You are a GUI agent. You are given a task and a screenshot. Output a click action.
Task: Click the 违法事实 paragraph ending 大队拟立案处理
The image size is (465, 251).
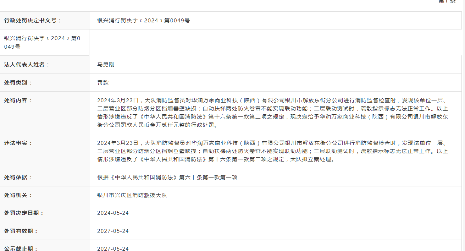(x=272, y=151)
